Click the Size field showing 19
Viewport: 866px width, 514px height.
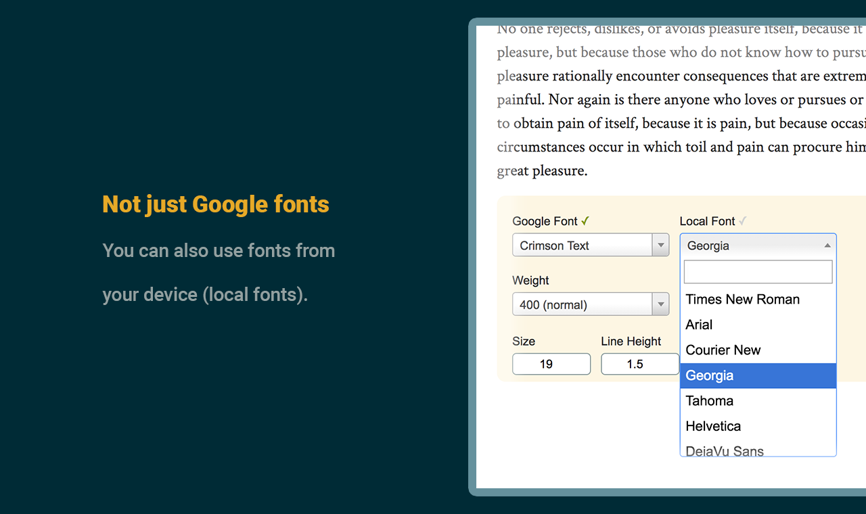click(551, 364)
